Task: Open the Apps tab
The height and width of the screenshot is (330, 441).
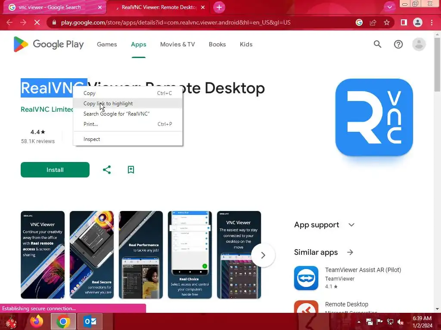Action: click(x=139, y=44)
